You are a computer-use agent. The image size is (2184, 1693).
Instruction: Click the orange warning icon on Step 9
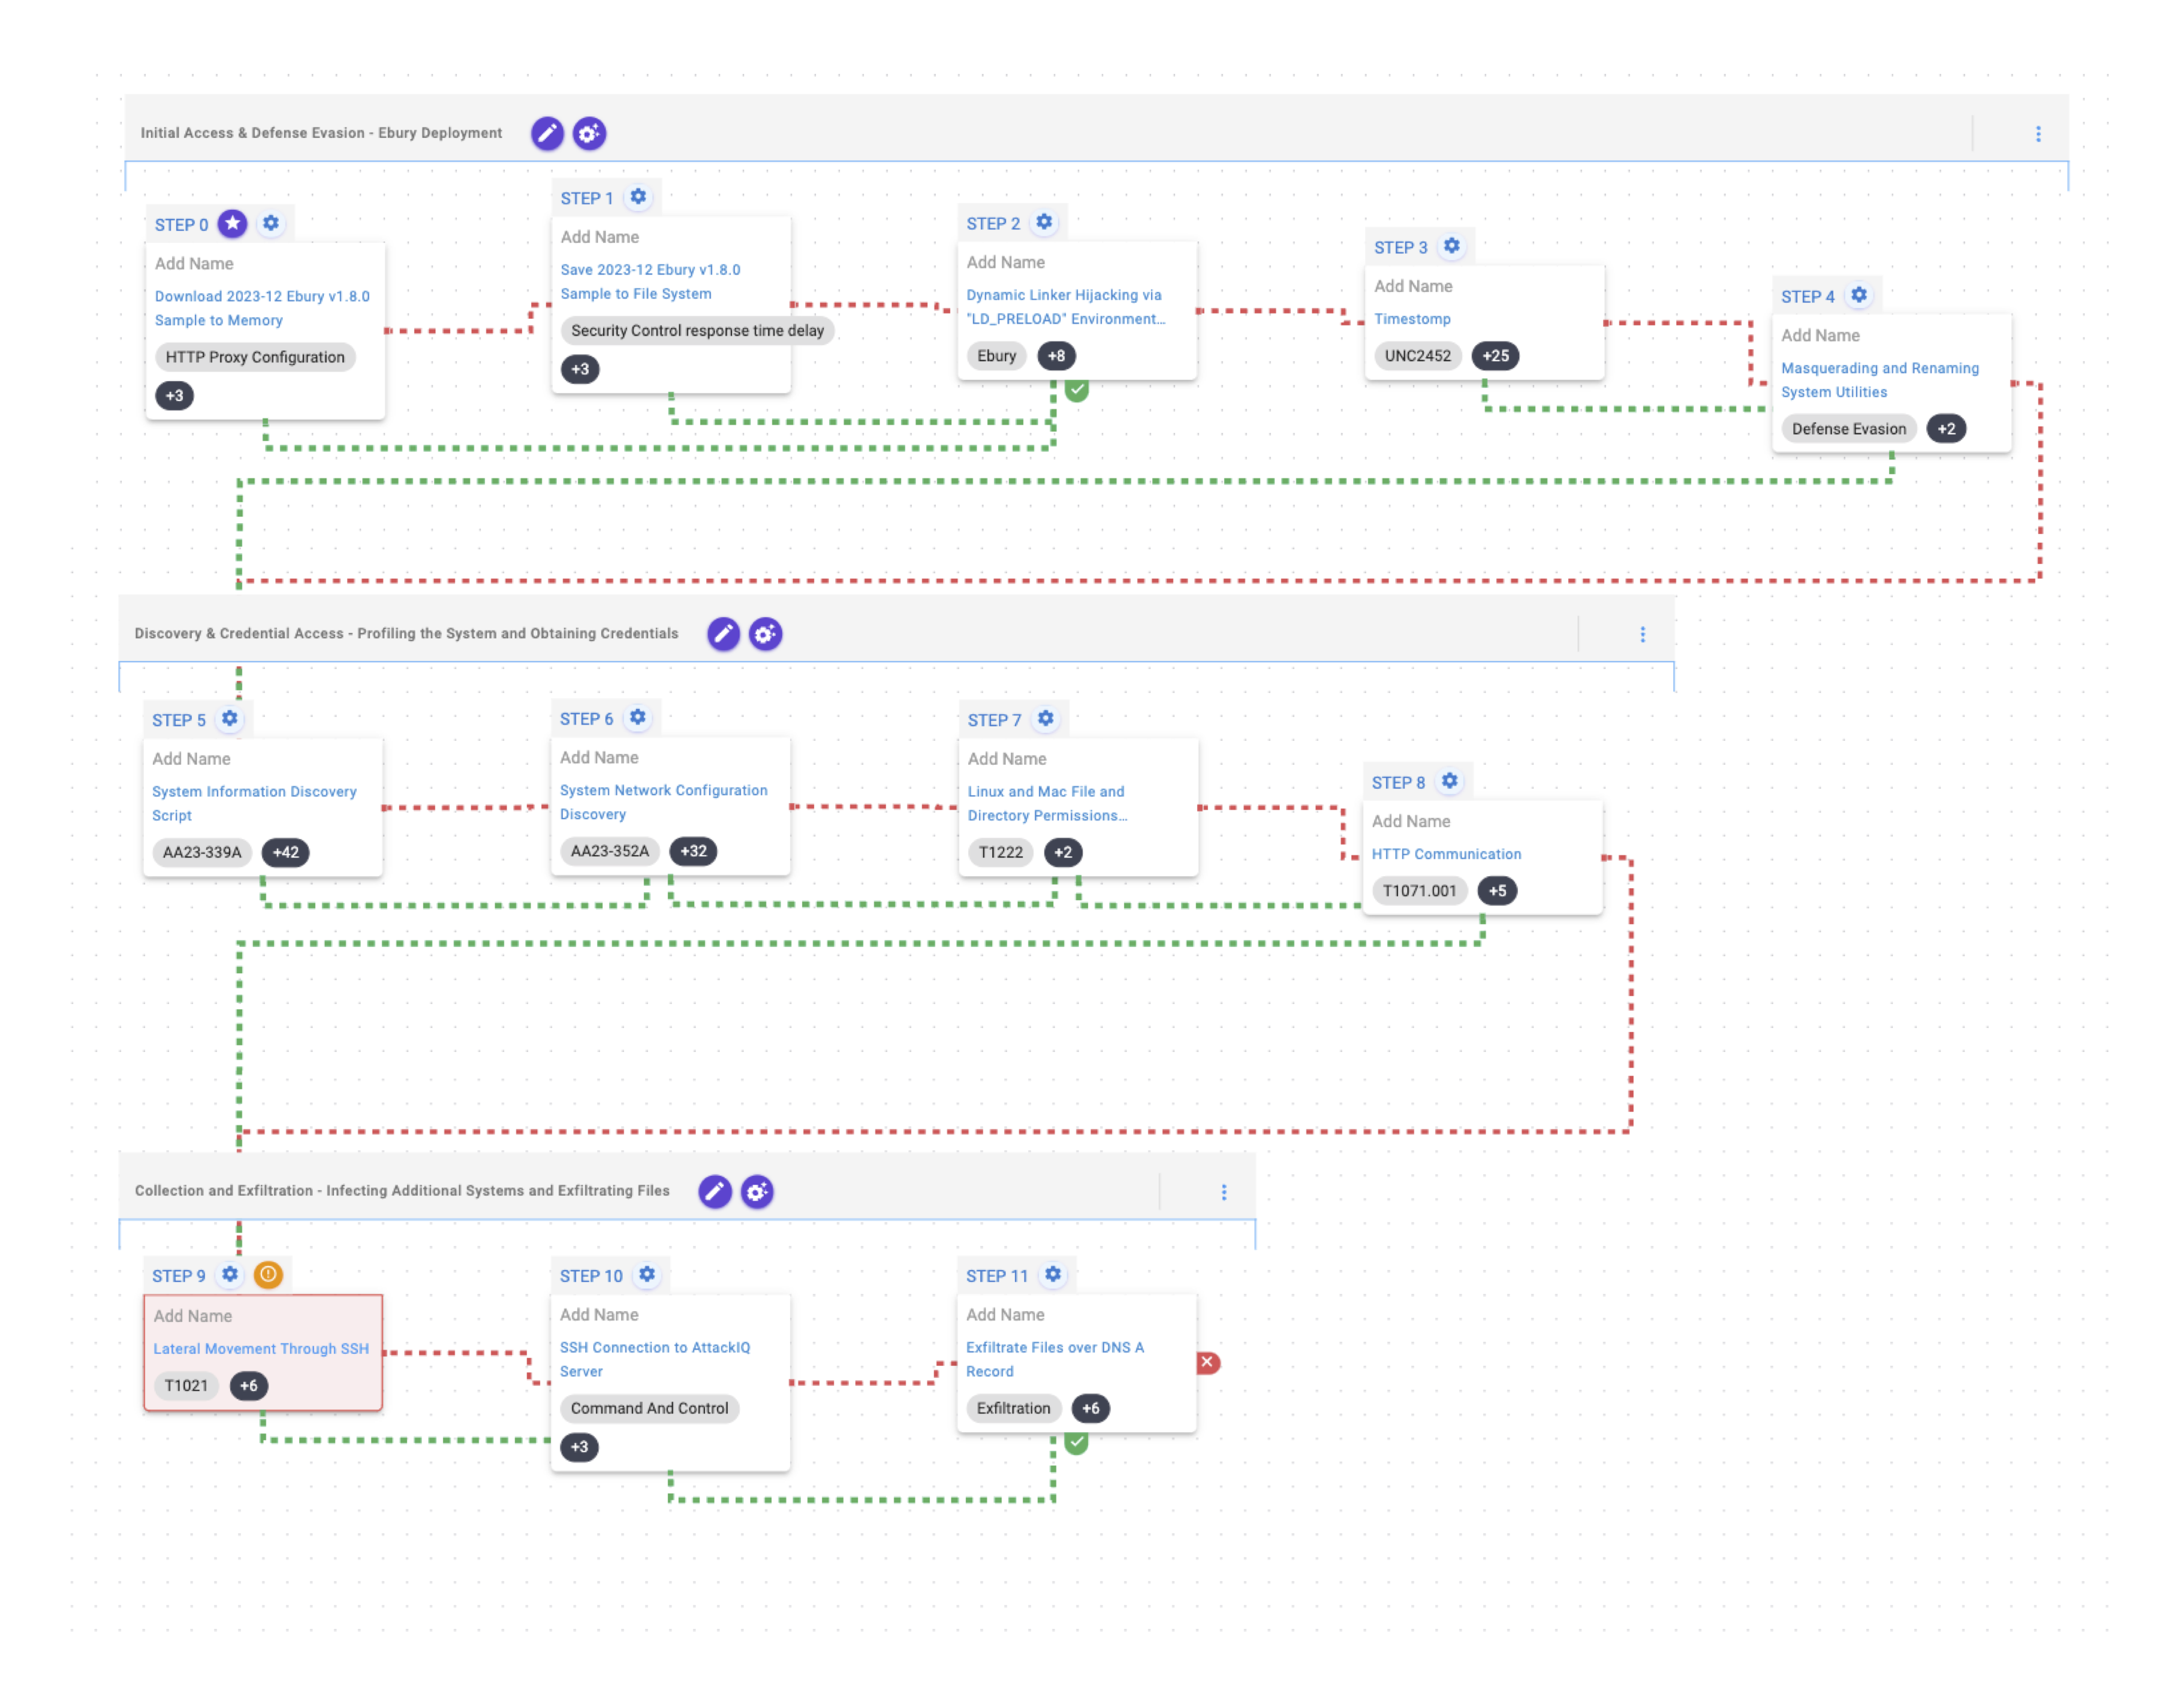(x=268, y=1274)
